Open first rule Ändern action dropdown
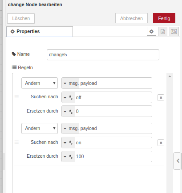 tap(40, 83)
